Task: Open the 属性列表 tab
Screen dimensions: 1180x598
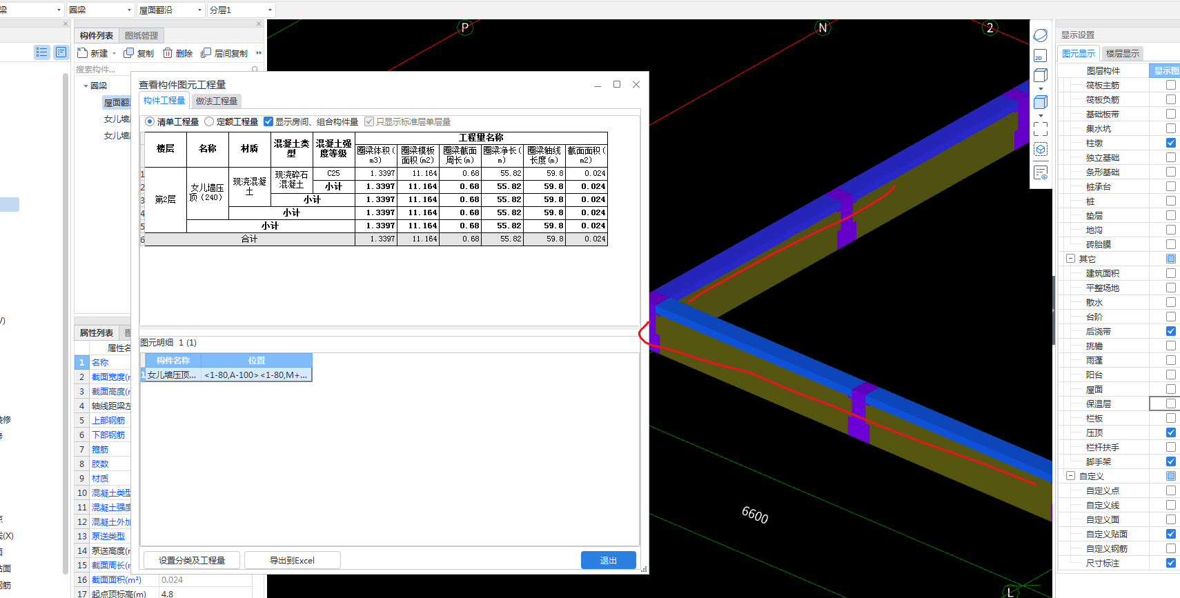Action: pos(97,332)
